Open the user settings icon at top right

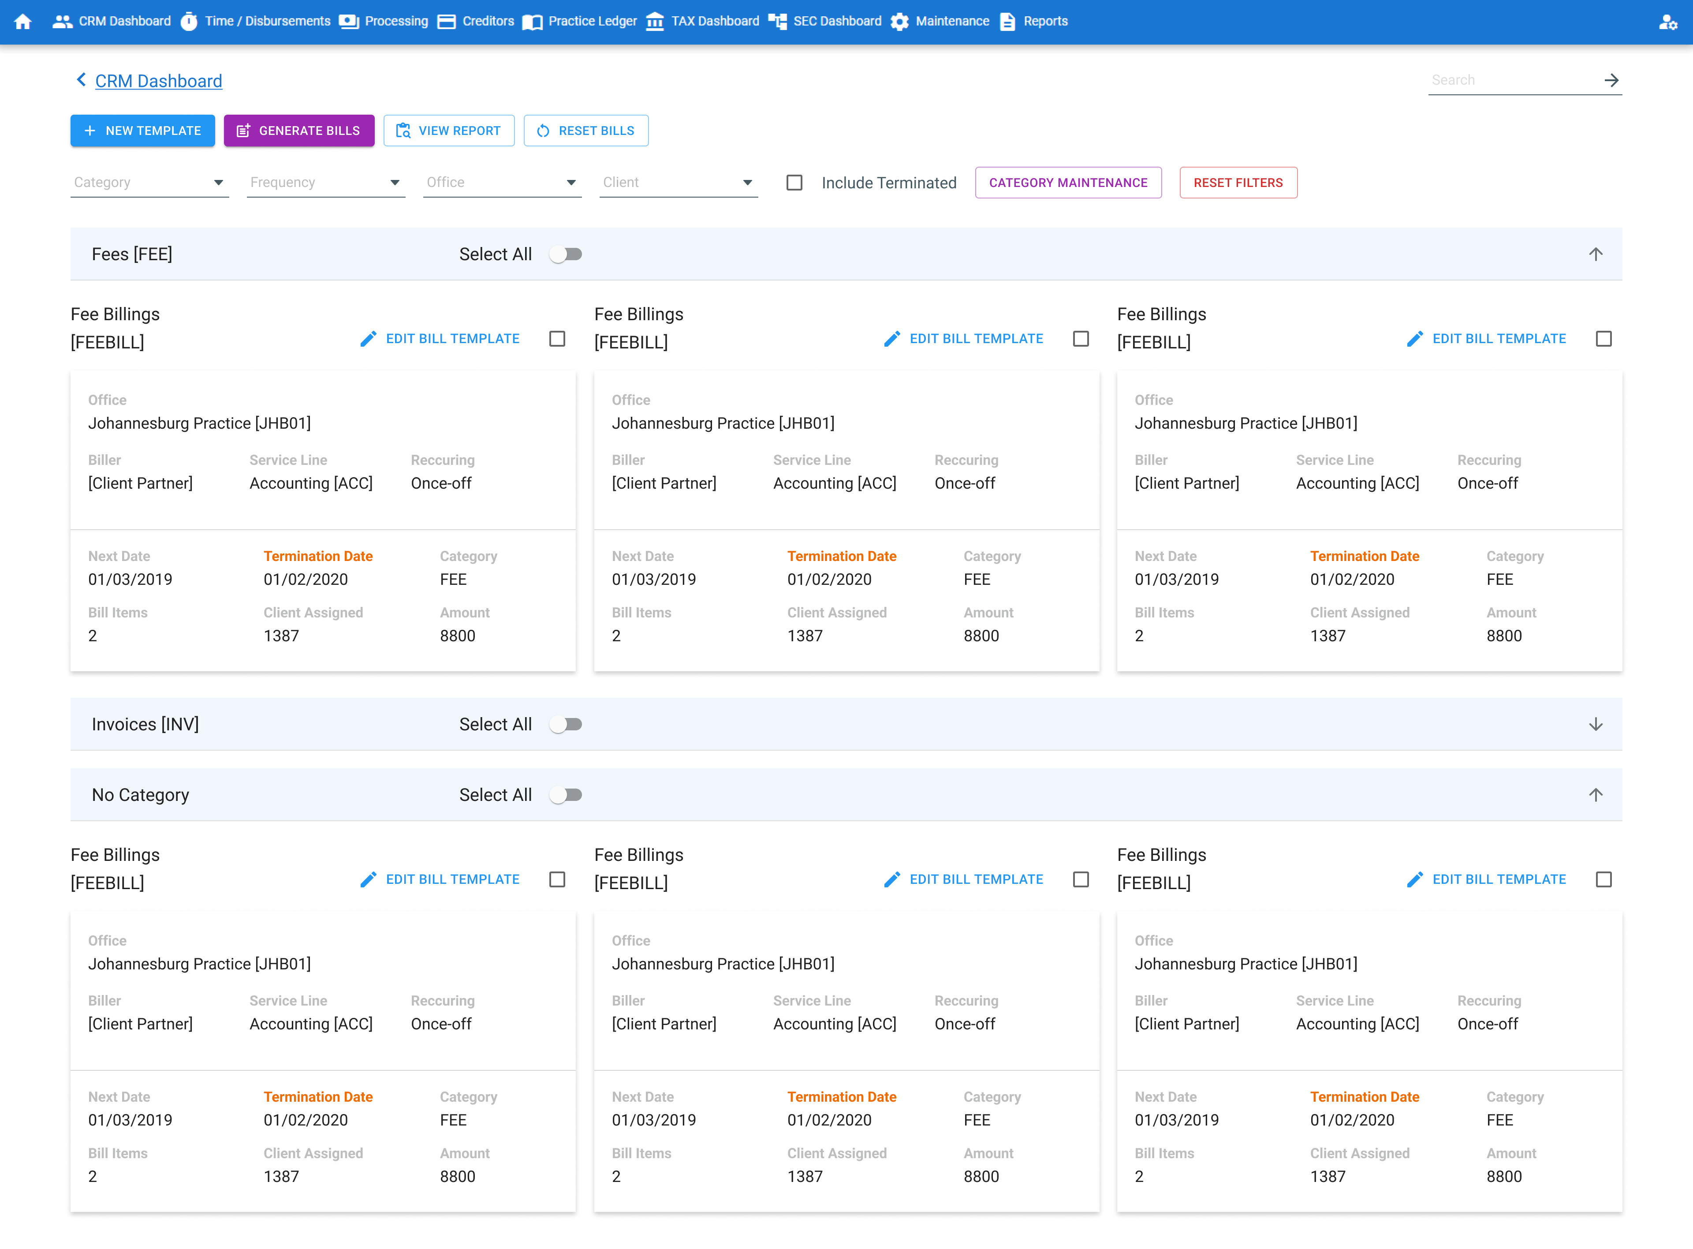pos(1668,22)
